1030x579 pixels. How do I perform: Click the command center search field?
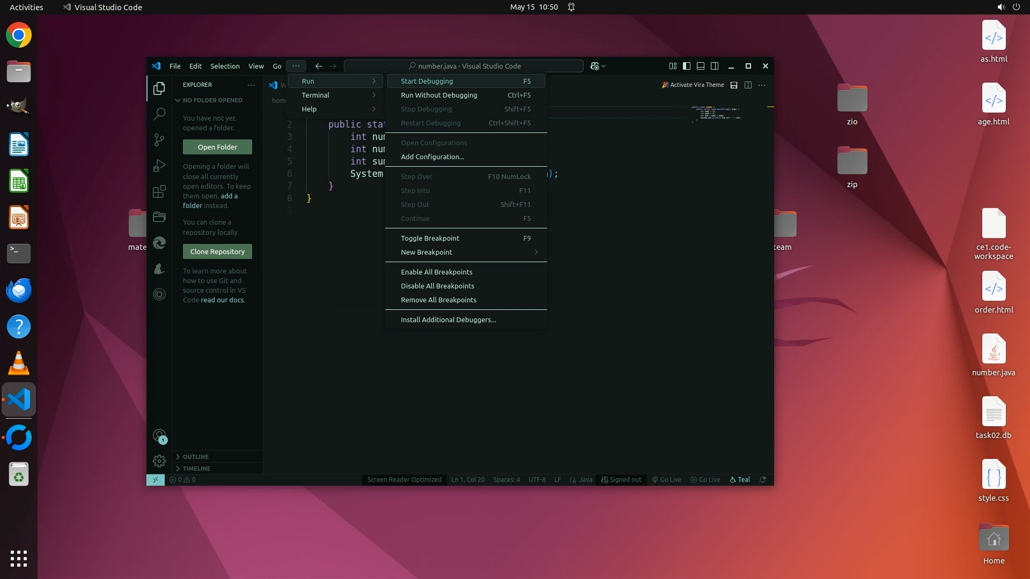coord(464,66)
